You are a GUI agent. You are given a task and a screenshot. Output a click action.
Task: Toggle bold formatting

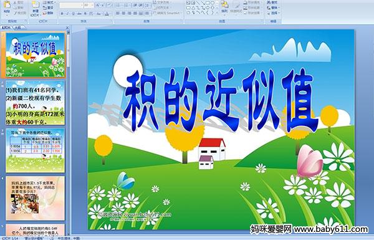point(62,14)
